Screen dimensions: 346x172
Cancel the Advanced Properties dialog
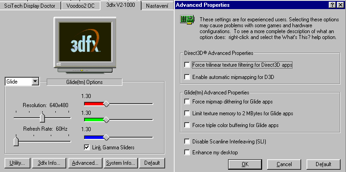coord(284,164)
